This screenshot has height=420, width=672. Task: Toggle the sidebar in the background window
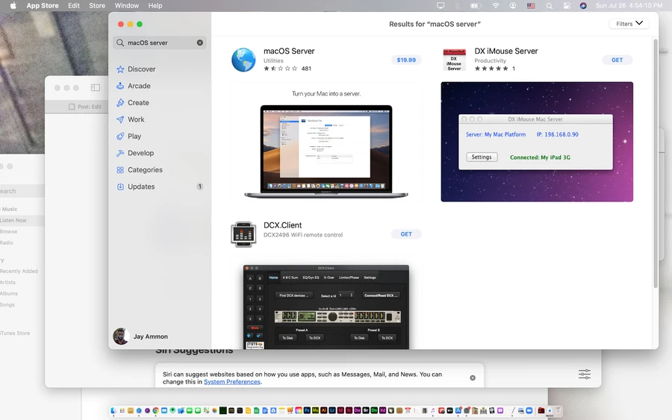95,88
